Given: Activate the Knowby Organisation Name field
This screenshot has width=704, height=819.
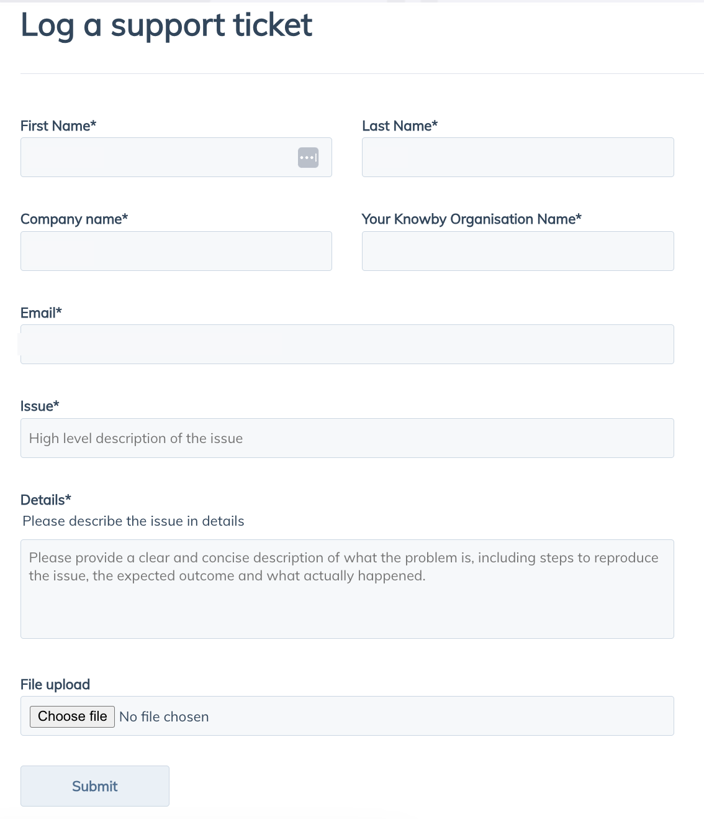Looking at the screenshot, I should click(x=518, y=251).
